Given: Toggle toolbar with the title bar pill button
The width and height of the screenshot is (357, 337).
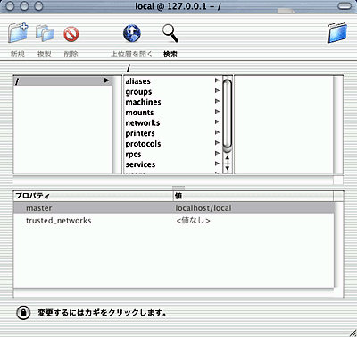Looking at the screenshot, I should [x=345, y=6].
